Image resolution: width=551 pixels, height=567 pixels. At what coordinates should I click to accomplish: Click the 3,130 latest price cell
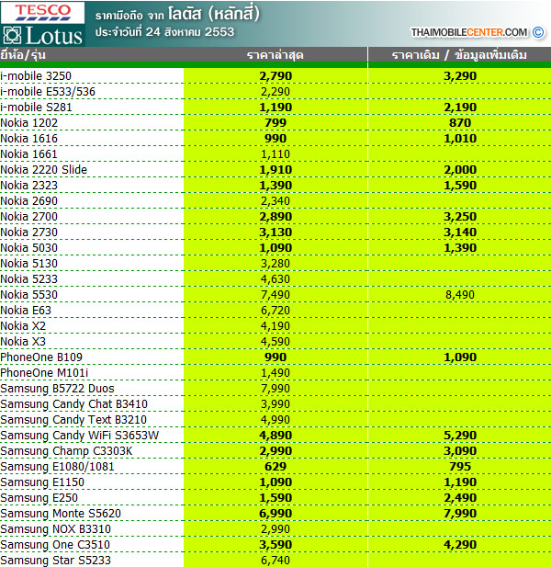coord(275,232)
